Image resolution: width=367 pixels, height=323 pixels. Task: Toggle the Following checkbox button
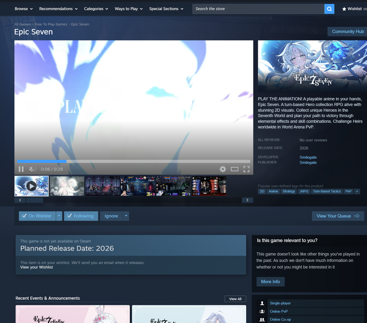click(x=81, y=216)
